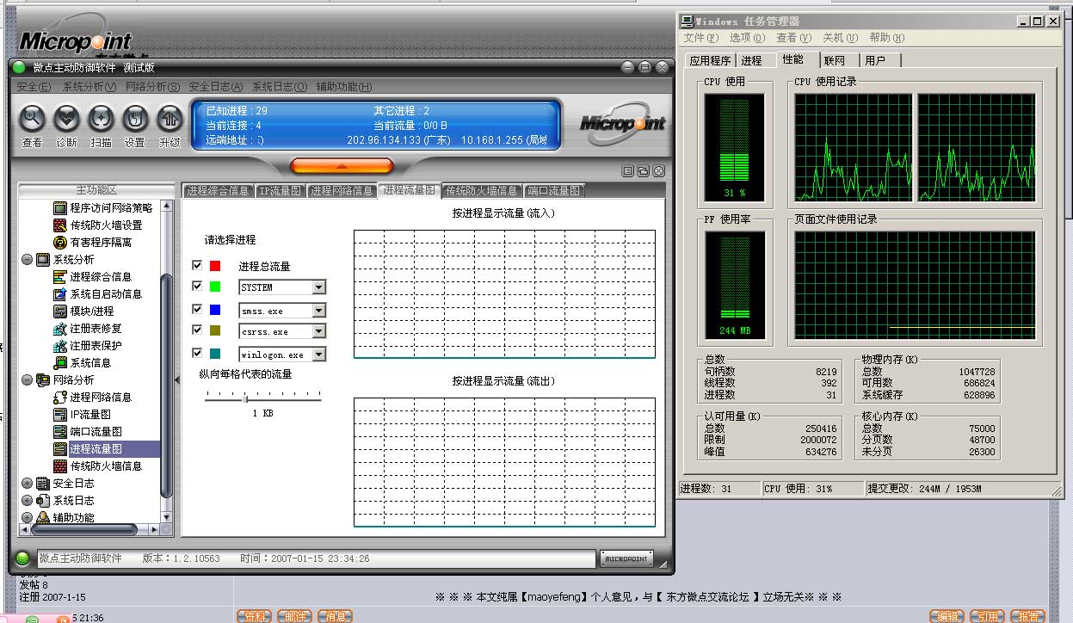Open 查看(V) menu in Task Manager
Image resolution: width=1073 pixels, height=623 pixels.
(793, 38)
